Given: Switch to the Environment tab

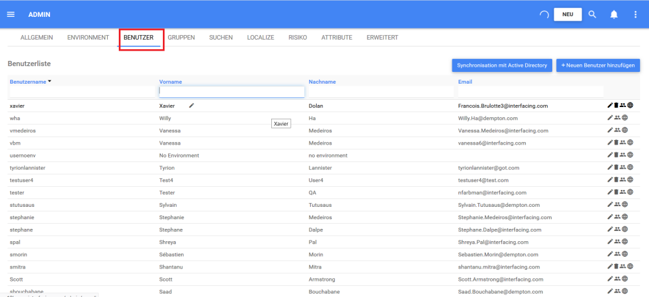Looking at the screenshot, I should click(88, 38).
